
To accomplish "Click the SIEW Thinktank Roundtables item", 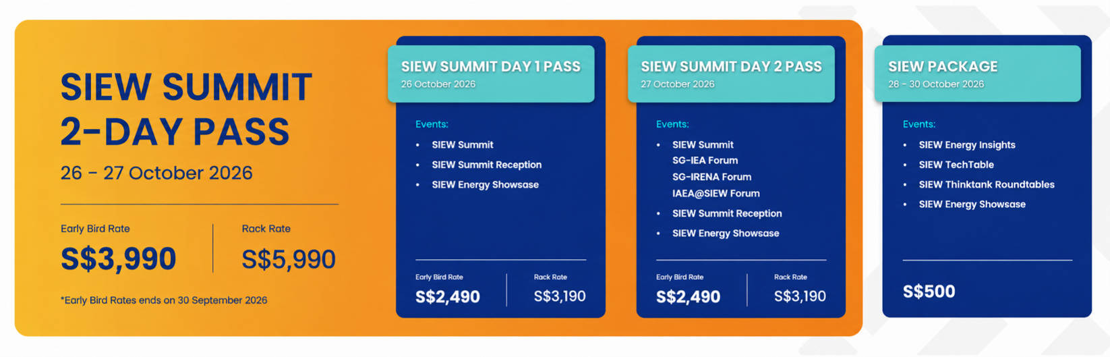I will pyautogui.click(x=986, y=185).
